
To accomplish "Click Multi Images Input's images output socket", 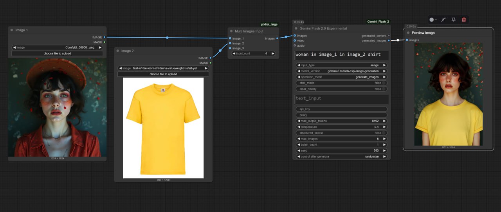I will click(x=277, y=38).
